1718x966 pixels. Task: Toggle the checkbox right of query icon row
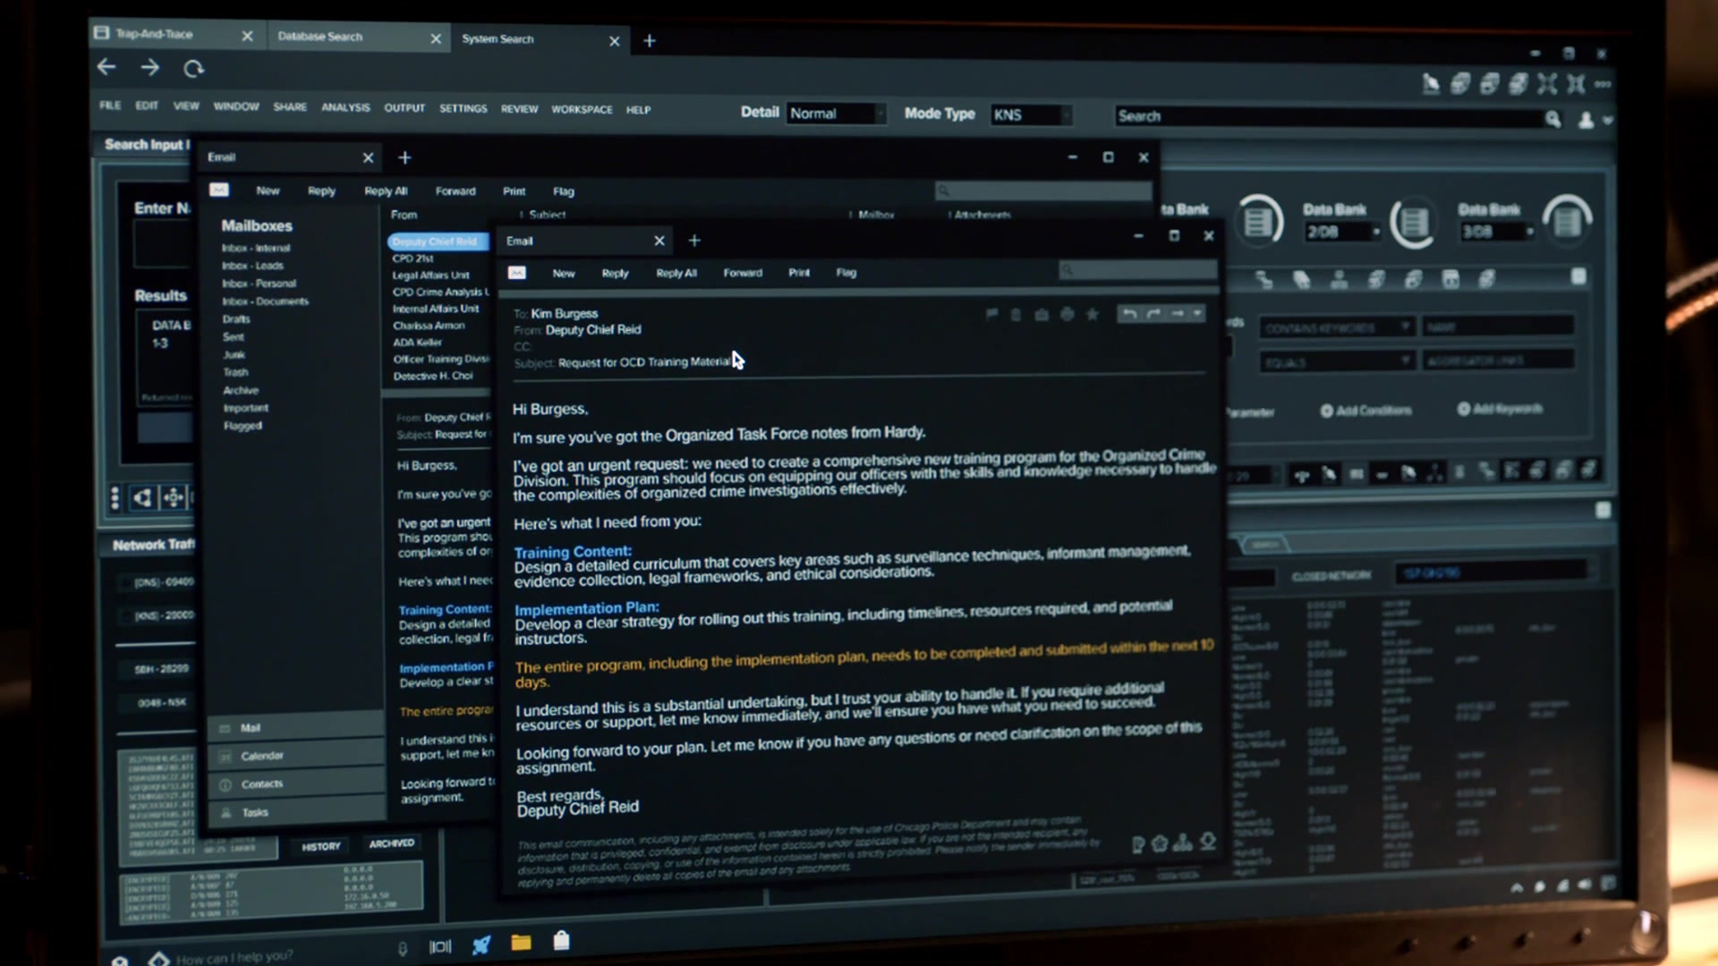1578,276
